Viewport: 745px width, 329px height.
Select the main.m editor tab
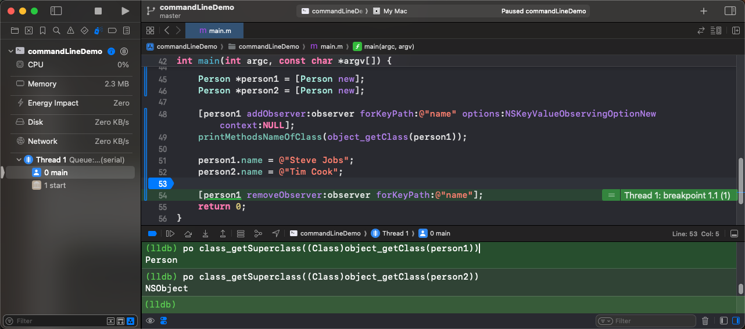pos(213,30)
